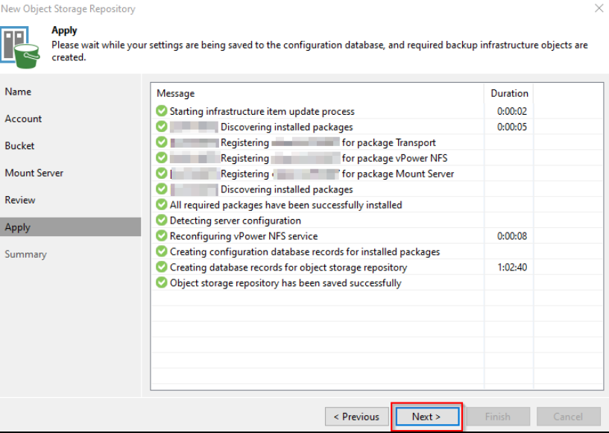Open the Review wizard step

click(20, 200)
